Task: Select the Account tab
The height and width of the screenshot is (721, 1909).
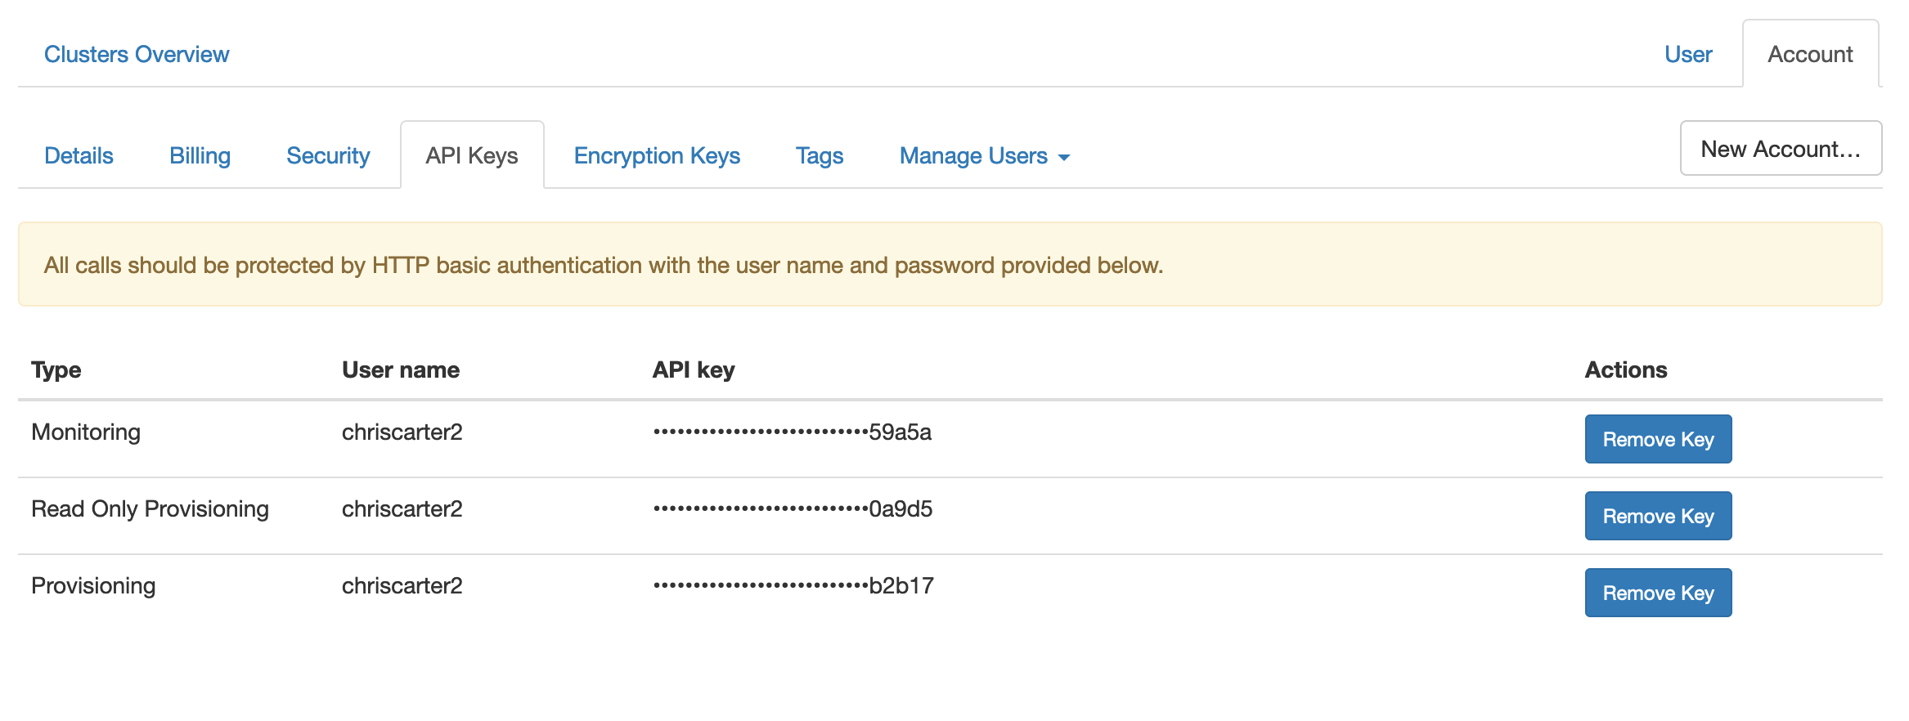Action: tap(1810, 54)
